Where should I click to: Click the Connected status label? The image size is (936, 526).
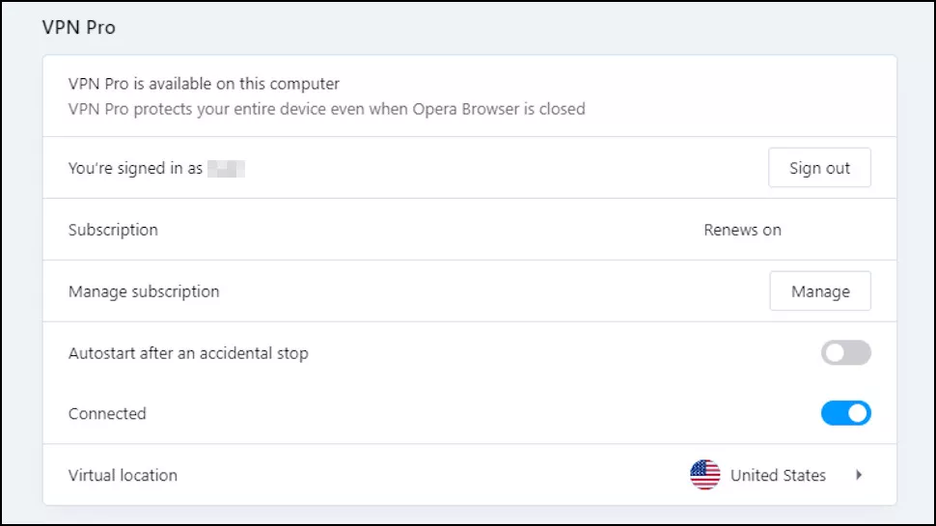(x=107, y=414)
